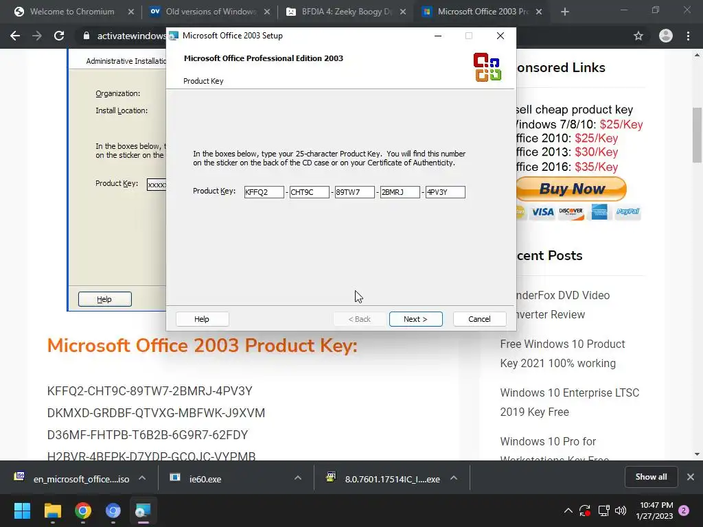
Task: Open the en_microsoft_office iso download item
Action: (x=71, y=478)
